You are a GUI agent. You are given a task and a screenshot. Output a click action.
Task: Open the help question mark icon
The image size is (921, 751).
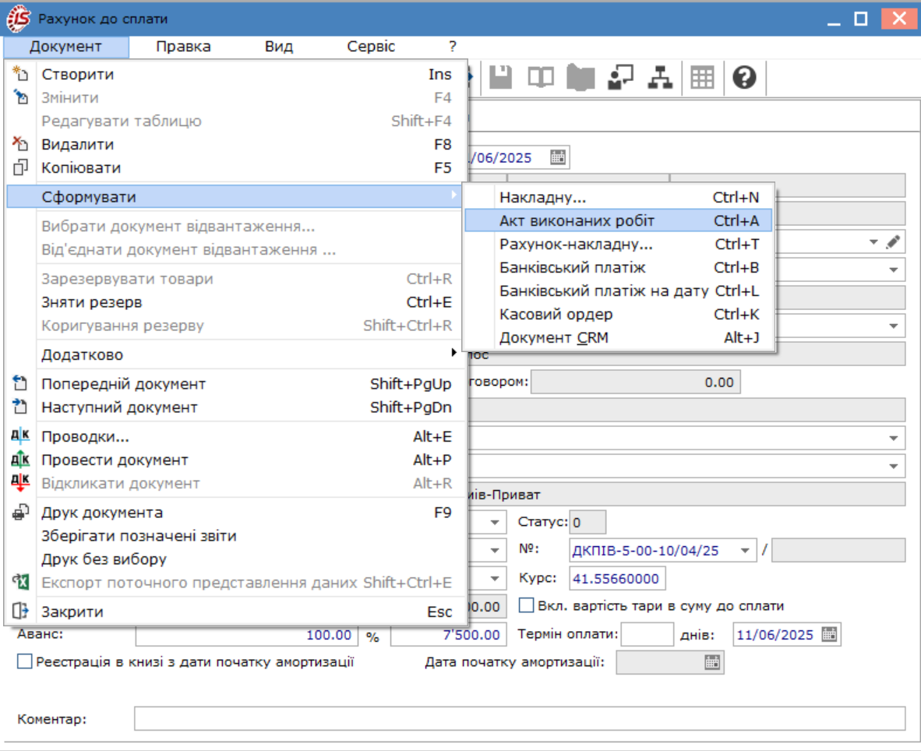[x=744, y=77]
